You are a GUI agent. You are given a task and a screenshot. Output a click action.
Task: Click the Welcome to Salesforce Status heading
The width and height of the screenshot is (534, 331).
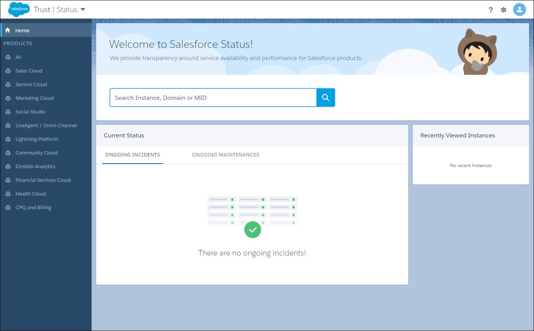point(181,44)
